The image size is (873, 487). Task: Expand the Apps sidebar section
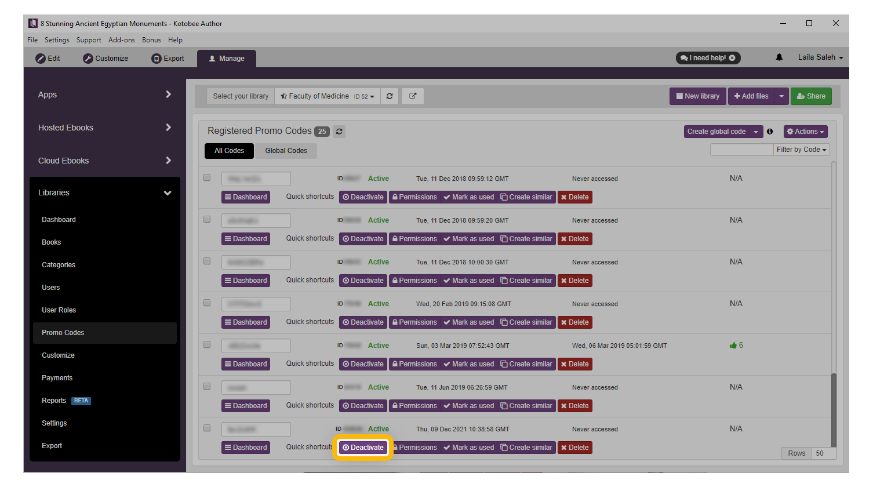tap(104, 95)
